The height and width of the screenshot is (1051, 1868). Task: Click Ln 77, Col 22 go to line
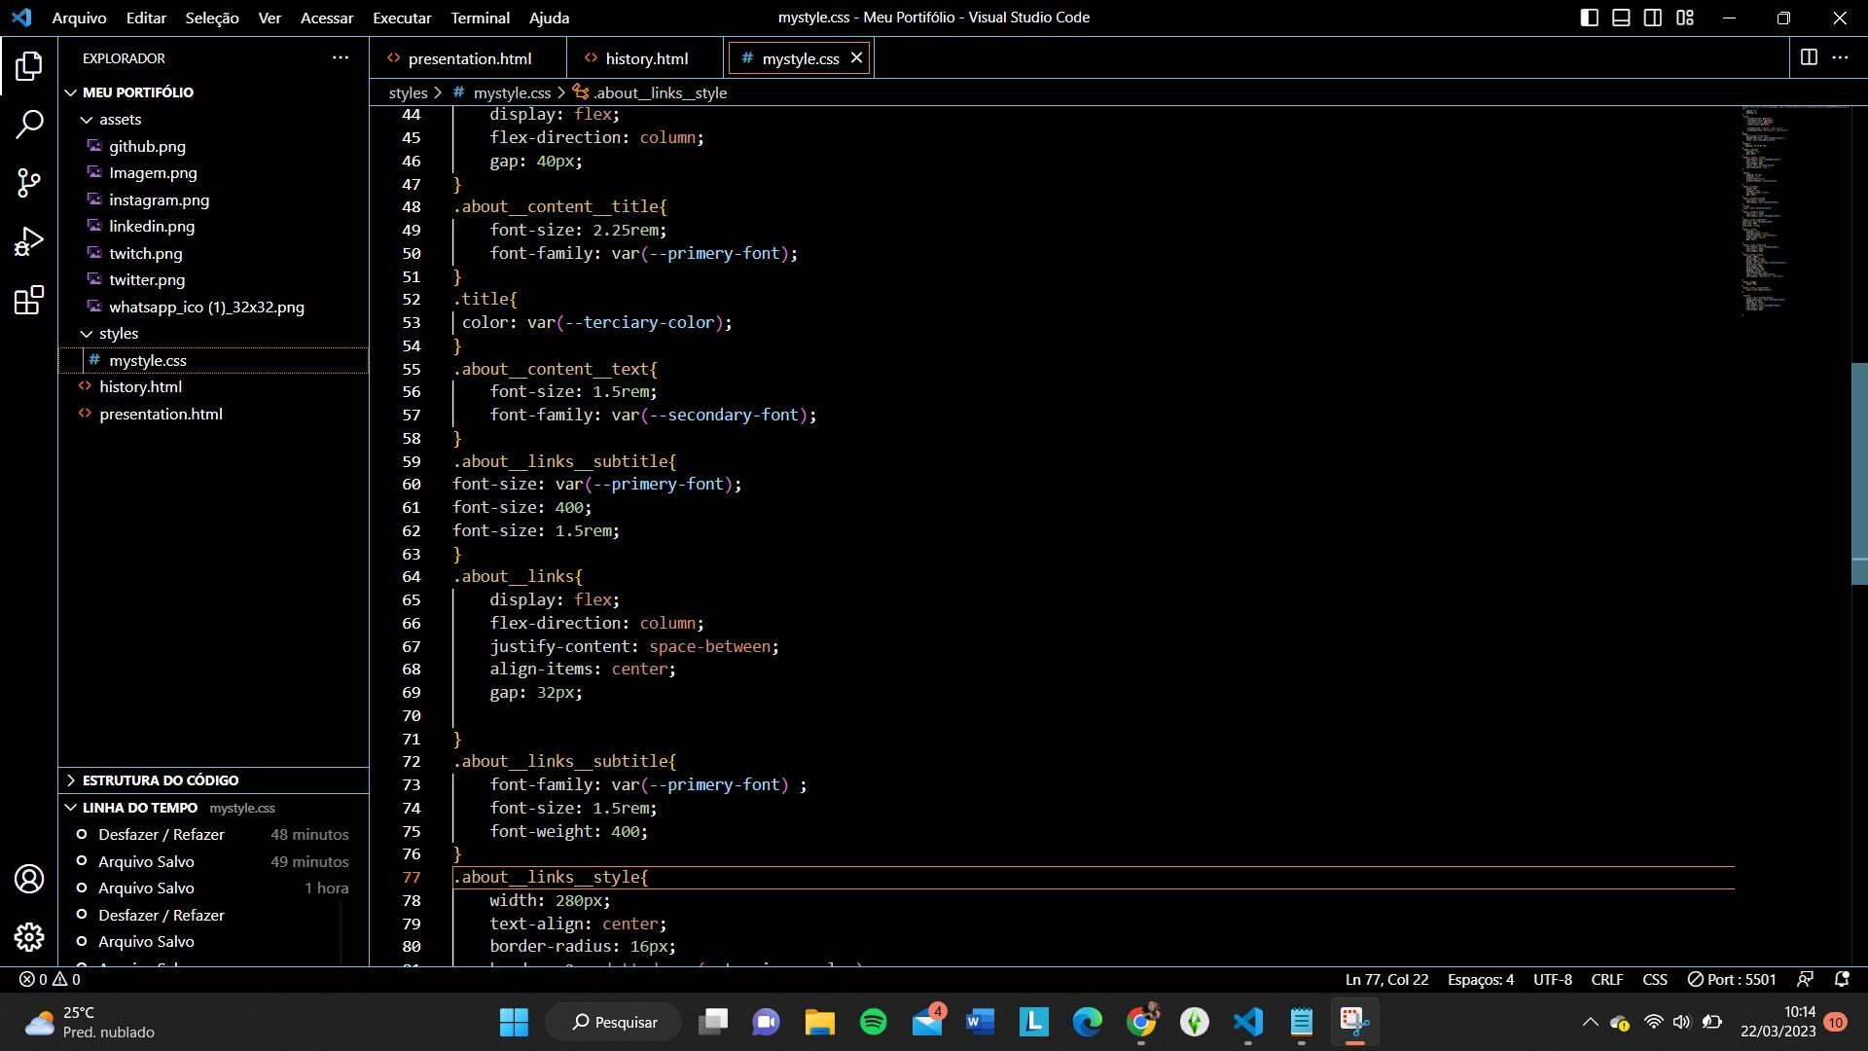pos(1387,980)
